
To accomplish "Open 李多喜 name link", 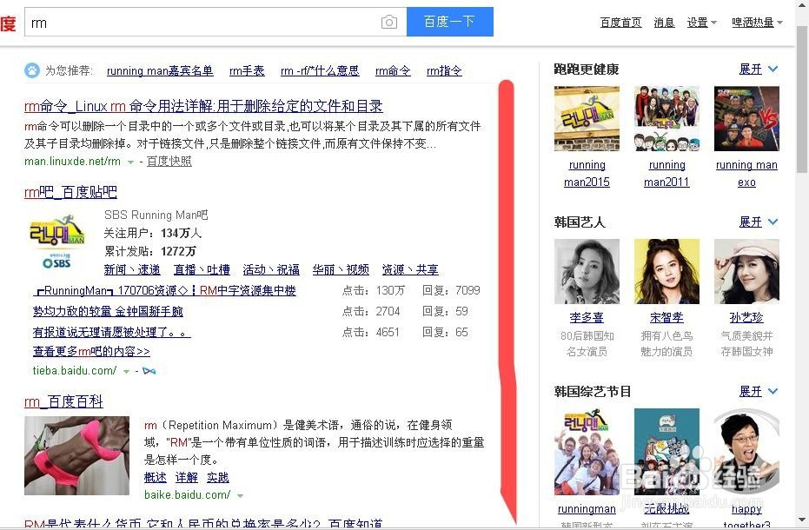I will [587, 317].
